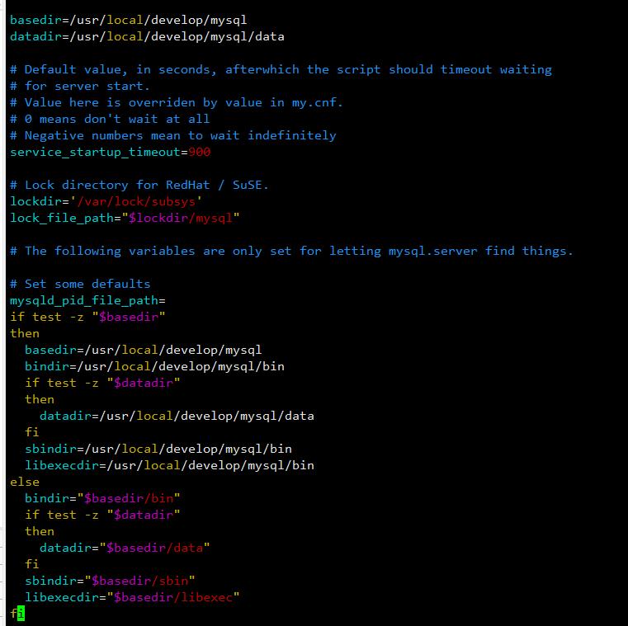This screenshot has height=626, width=628.
Task: Click comment "# Negative numbers mean to wait indefinitely"
Action: click(x=173, y=136)
